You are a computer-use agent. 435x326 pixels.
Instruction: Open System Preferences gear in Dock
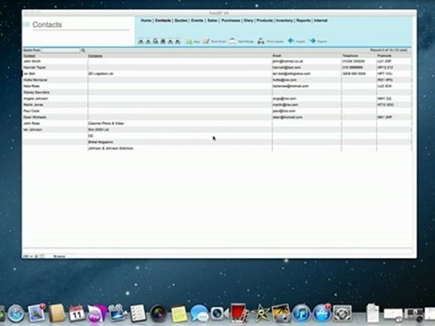(343, 313)
